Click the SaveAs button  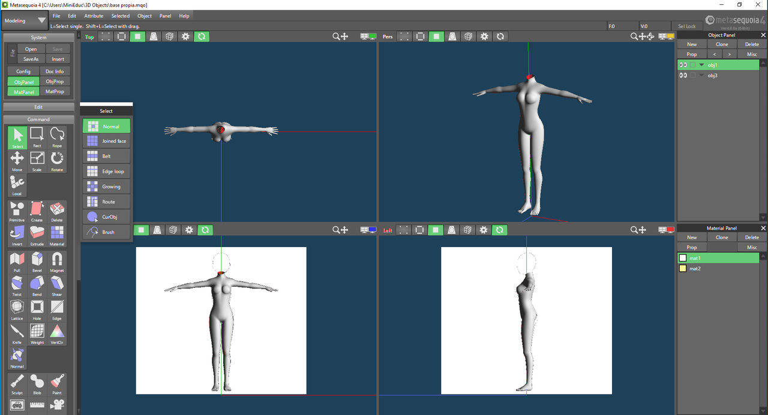(x=31, y=59)
